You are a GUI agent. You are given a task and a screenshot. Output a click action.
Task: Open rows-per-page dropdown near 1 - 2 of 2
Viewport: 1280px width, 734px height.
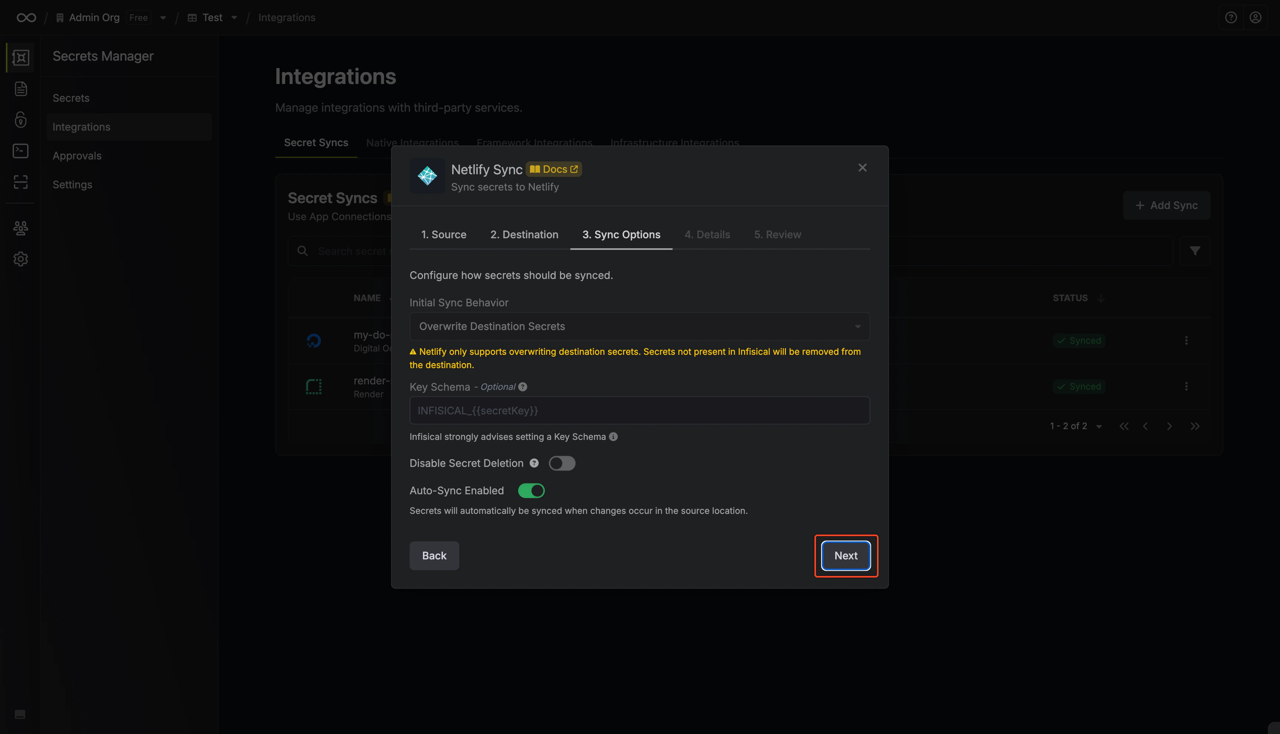(1099, 427)
